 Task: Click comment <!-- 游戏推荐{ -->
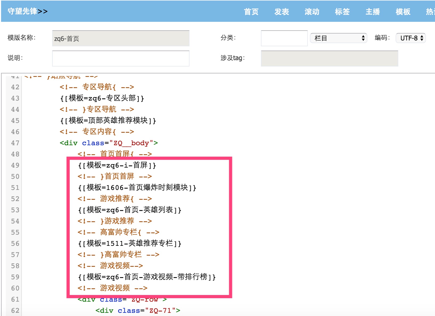pos(115,199)
